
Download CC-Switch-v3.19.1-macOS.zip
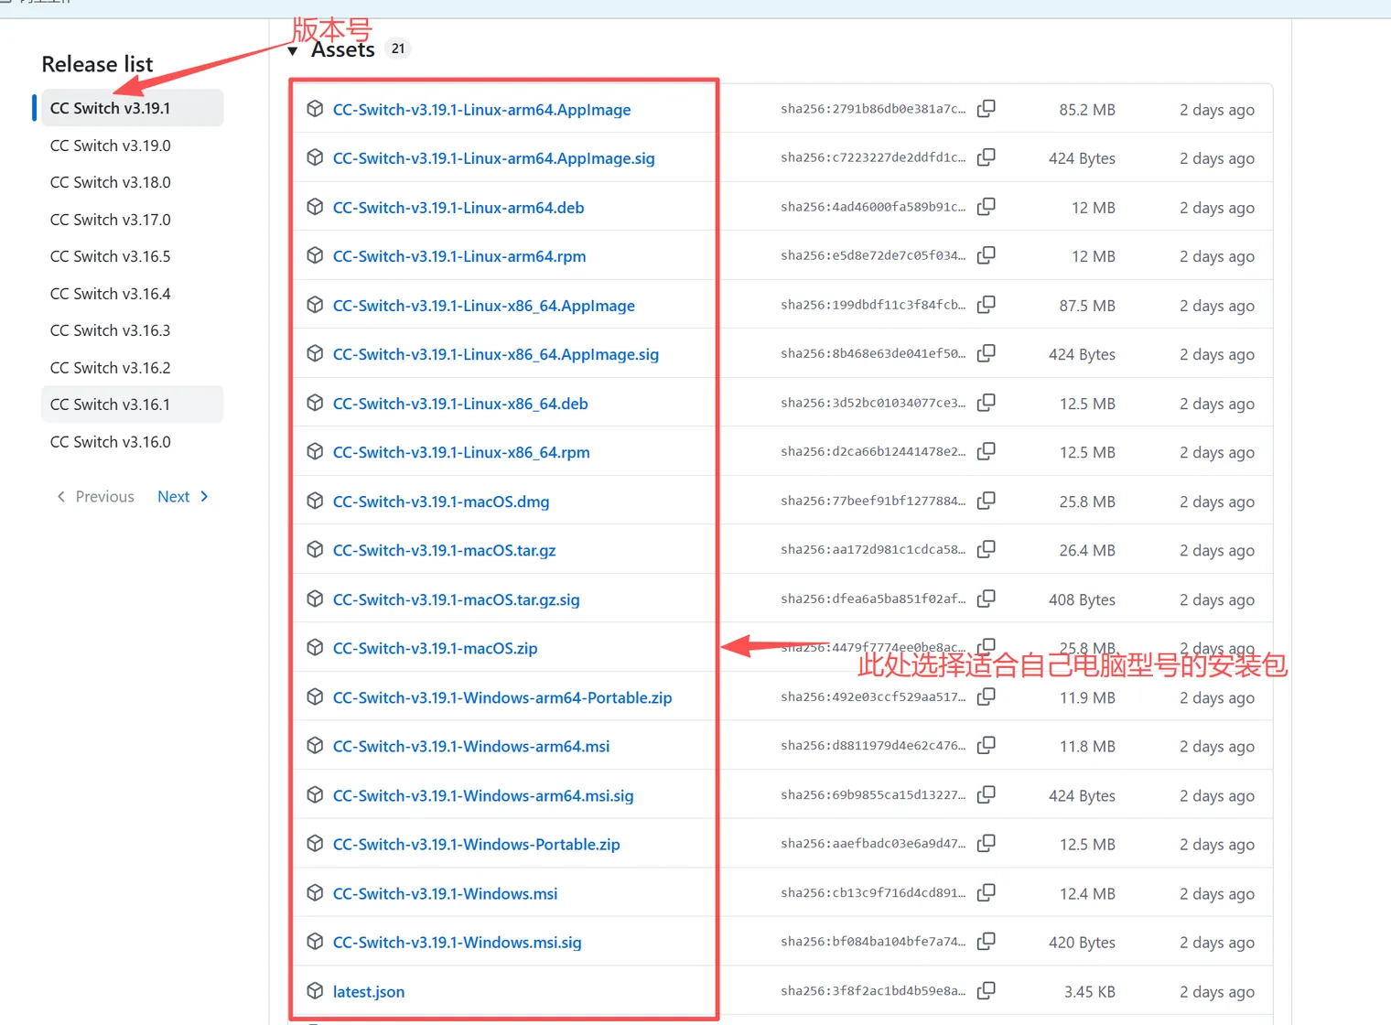[x=435, y=648]
